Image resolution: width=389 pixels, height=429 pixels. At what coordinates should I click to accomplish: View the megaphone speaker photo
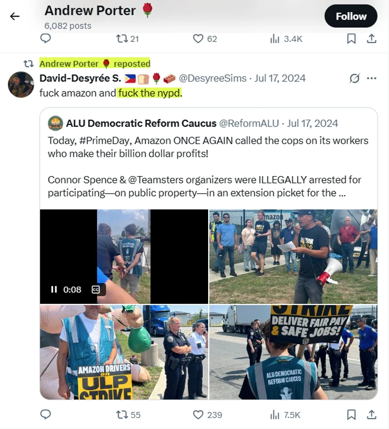coord(293,256)
